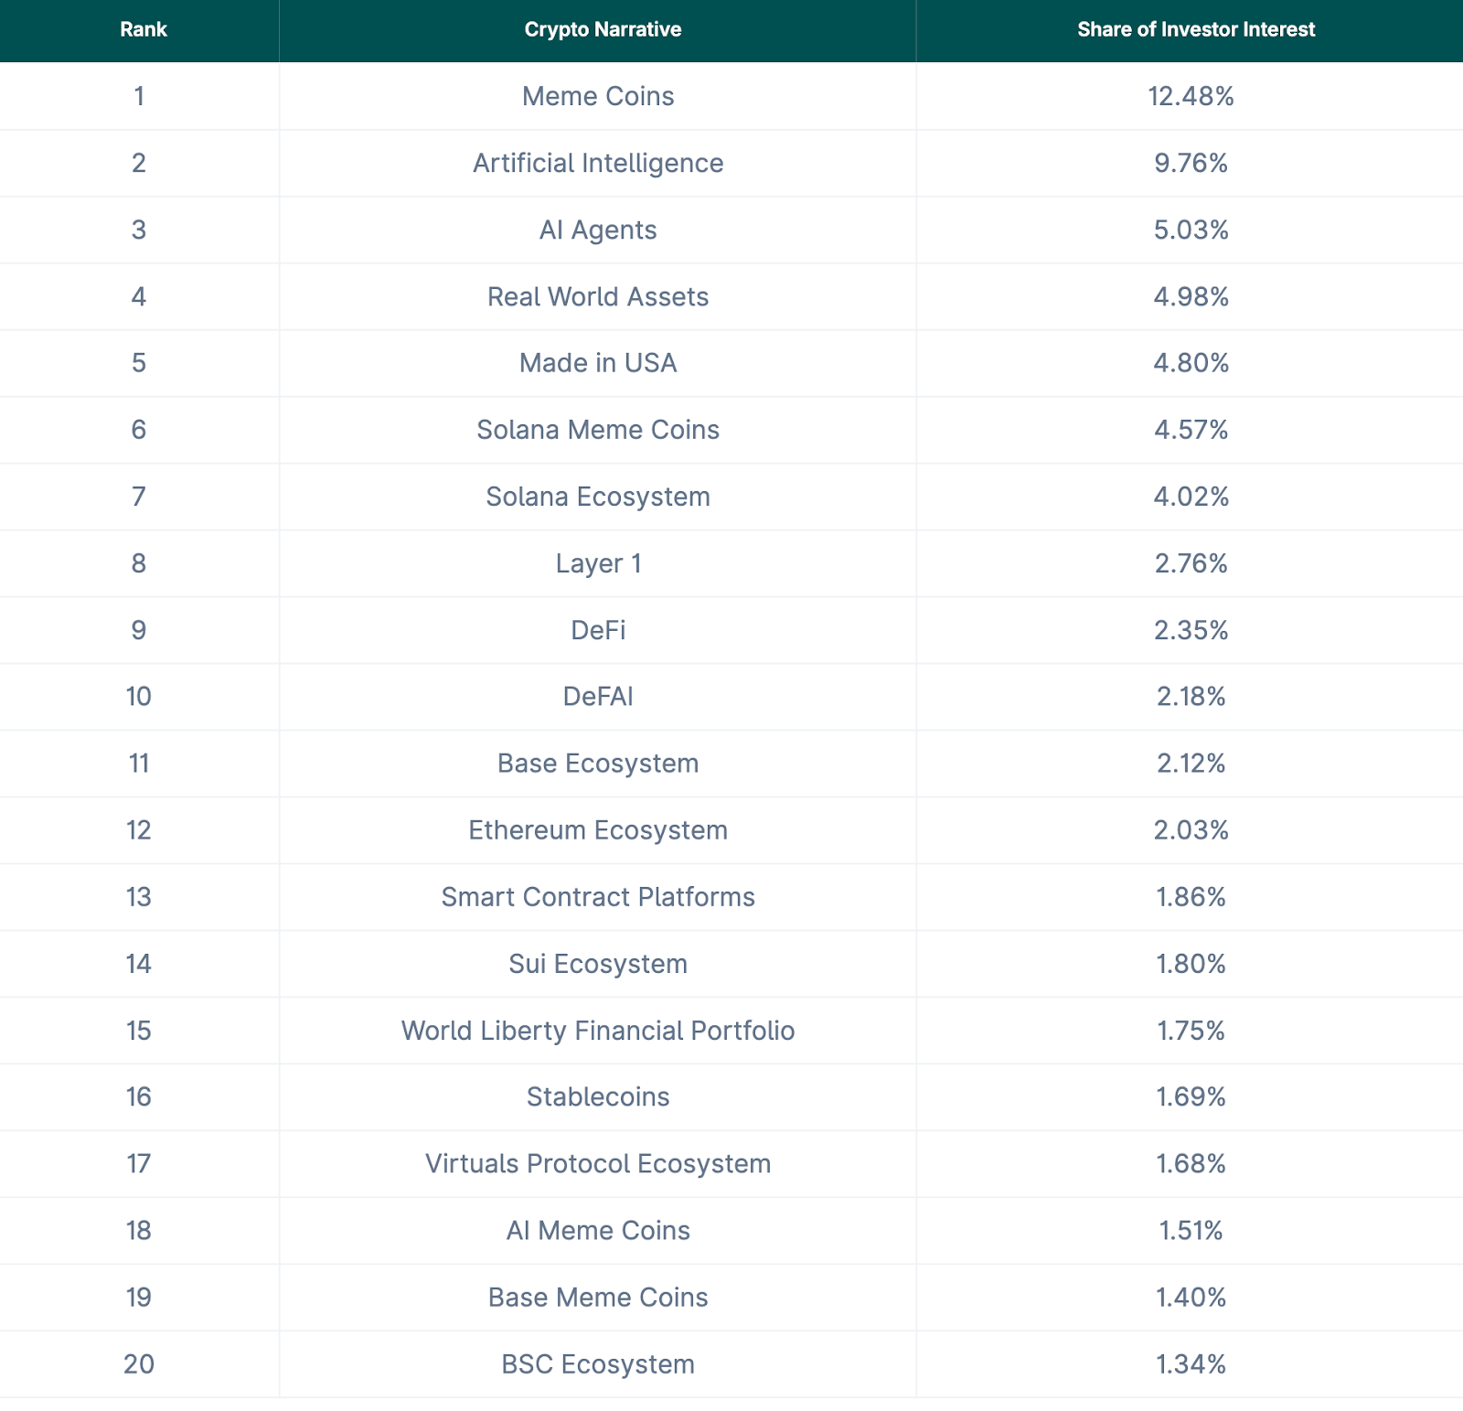Select the Artificial Intelligence narrative cell
Screen dimensions: 1463x1411
(x=598, y=163)
